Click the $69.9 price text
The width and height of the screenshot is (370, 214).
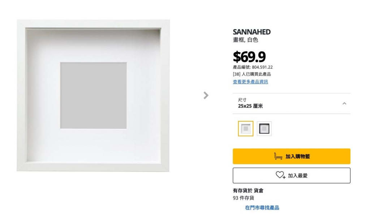(249, 57)
